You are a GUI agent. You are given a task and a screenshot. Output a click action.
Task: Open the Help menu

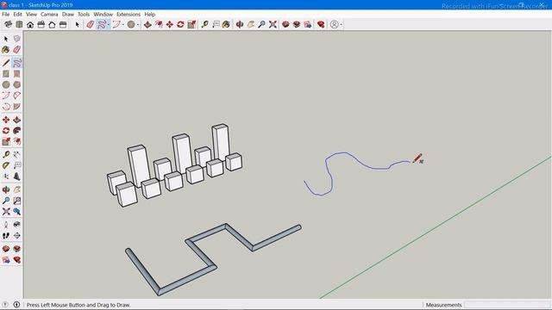click(150, 15)
